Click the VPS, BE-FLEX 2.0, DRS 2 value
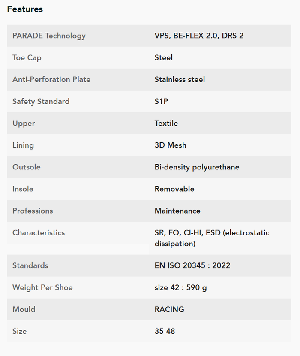Screen dimensions: 300x356 [199, 36]
